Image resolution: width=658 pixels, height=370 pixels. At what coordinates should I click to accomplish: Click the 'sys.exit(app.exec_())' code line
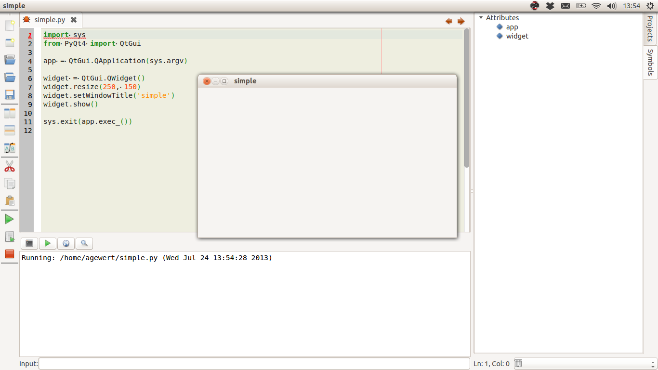[88, 122]
